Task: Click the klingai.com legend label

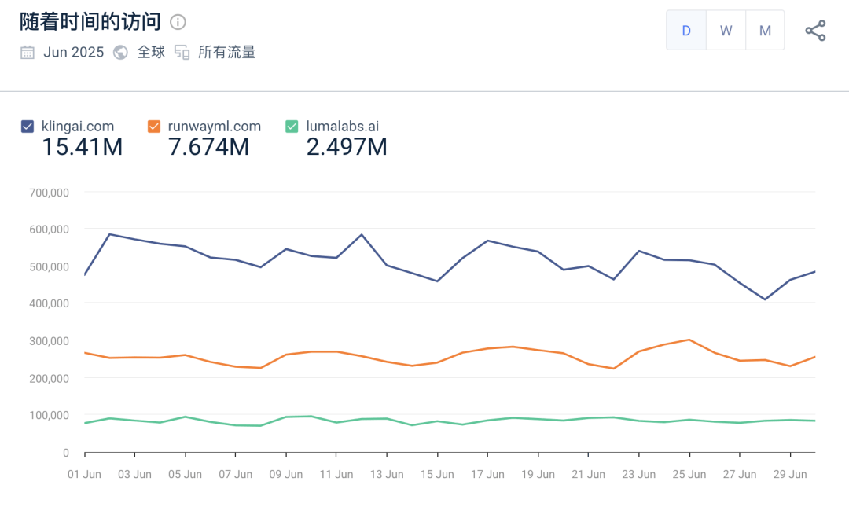Action: [x=77, y=127]
